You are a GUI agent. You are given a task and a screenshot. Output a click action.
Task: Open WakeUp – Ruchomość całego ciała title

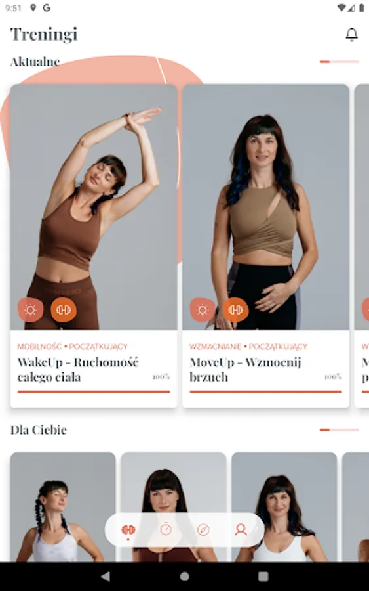pyautogui.click(x=78, y=369)
